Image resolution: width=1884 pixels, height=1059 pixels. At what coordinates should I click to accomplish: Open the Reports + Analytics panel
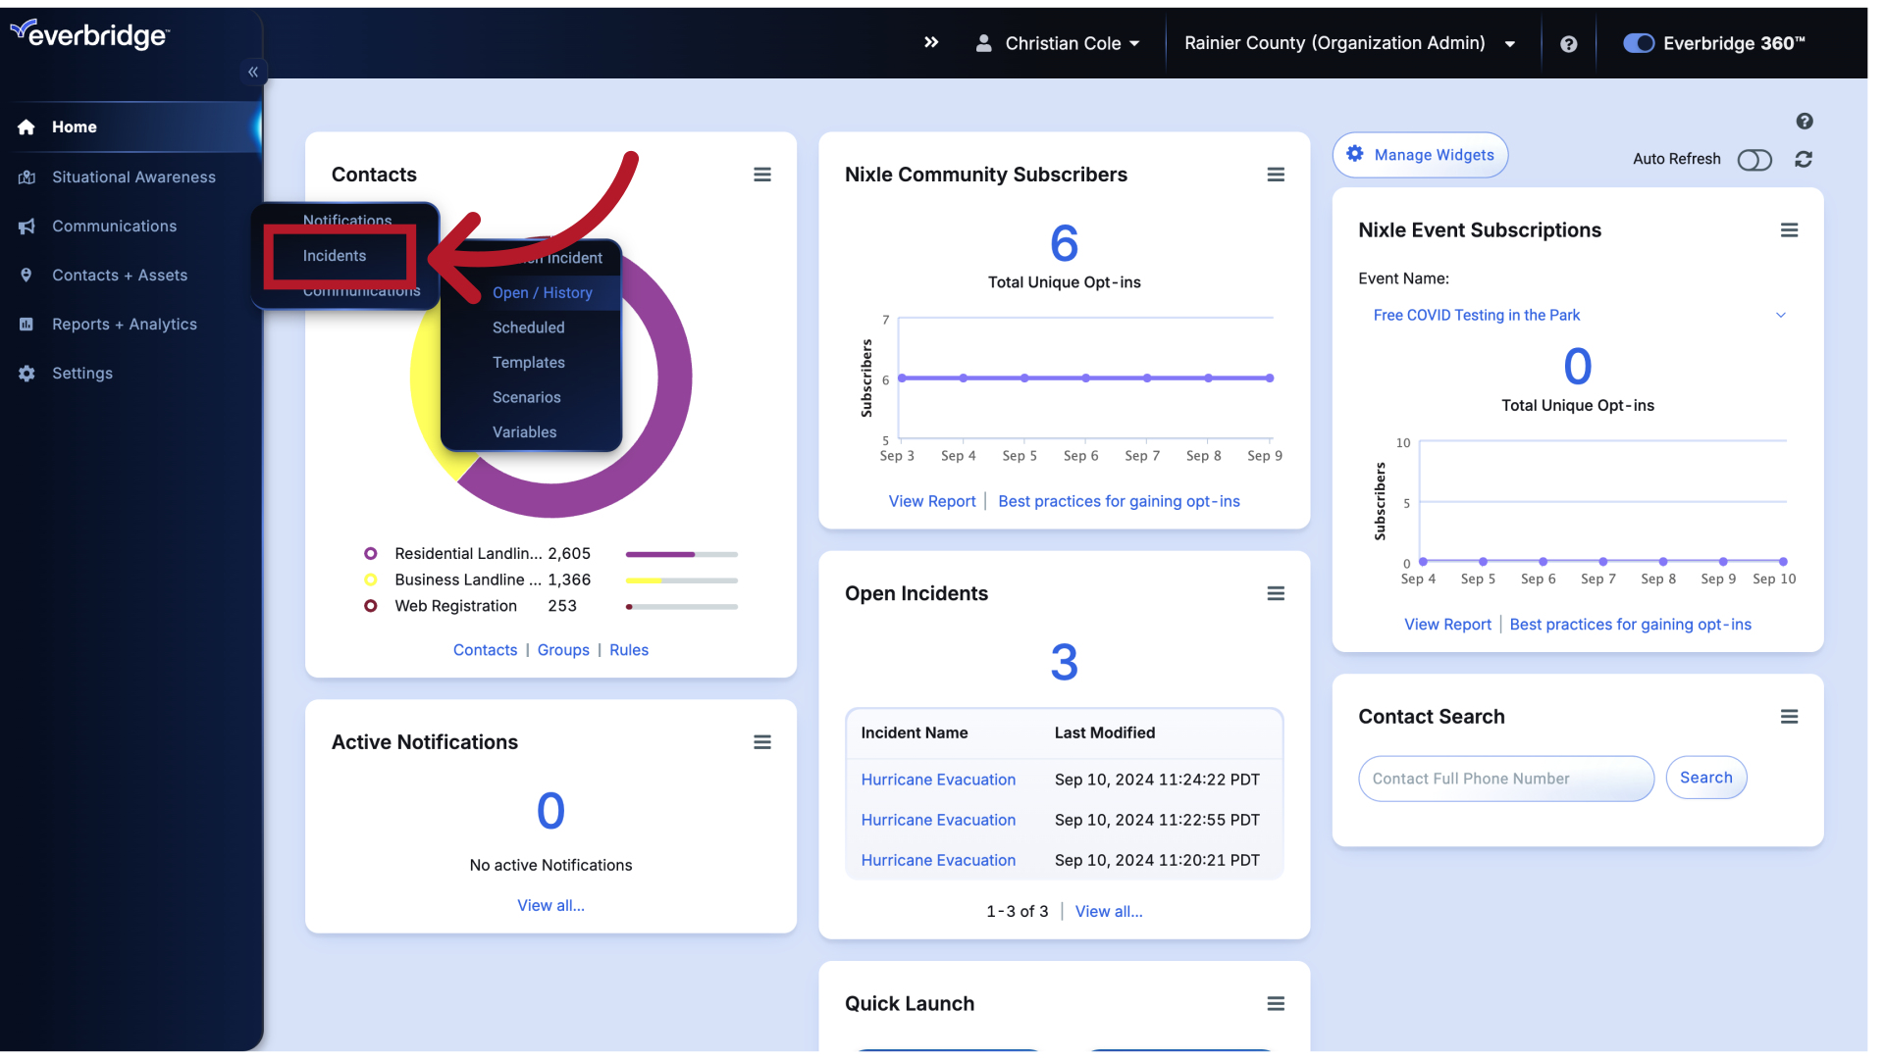point(125,324)
